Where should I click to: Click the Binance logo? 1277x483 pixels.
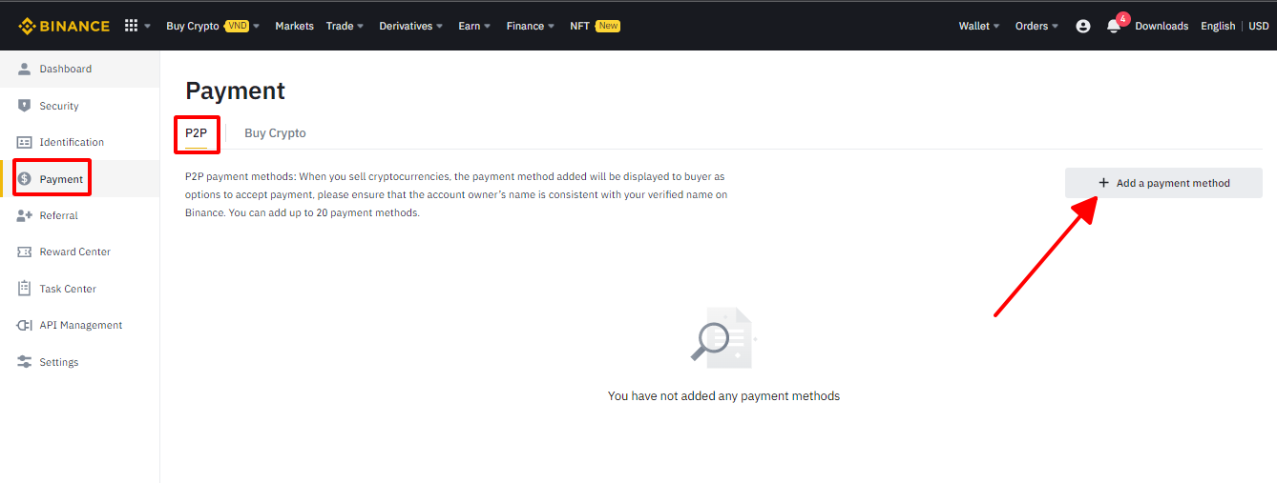pyautogui.click(x=64, y=26)
